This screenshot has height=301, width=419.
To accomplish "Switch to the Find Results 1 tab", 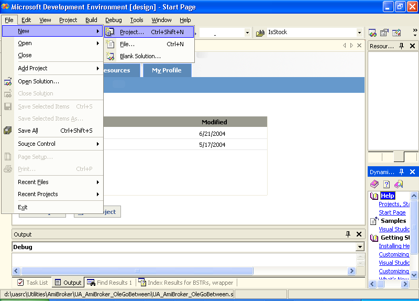I will pos(109,283).
